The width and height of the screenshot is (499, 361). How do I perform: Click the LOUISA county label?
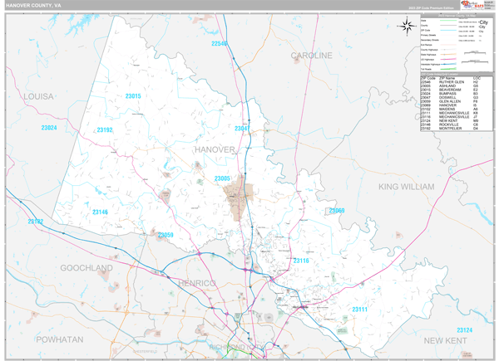pos(38,96)
